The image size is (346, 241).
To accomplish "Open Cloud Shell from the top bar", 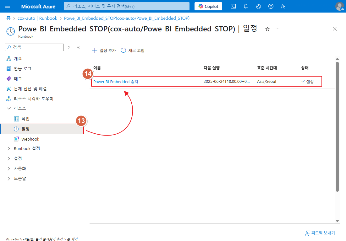I will tap(233, 6).
